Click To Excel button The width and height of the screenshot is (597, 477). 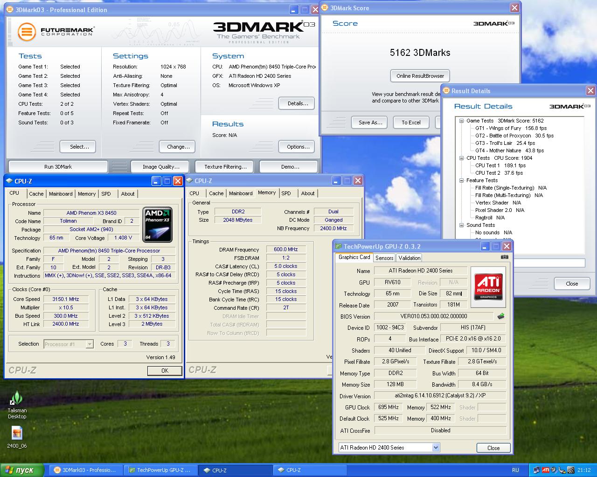411,123
